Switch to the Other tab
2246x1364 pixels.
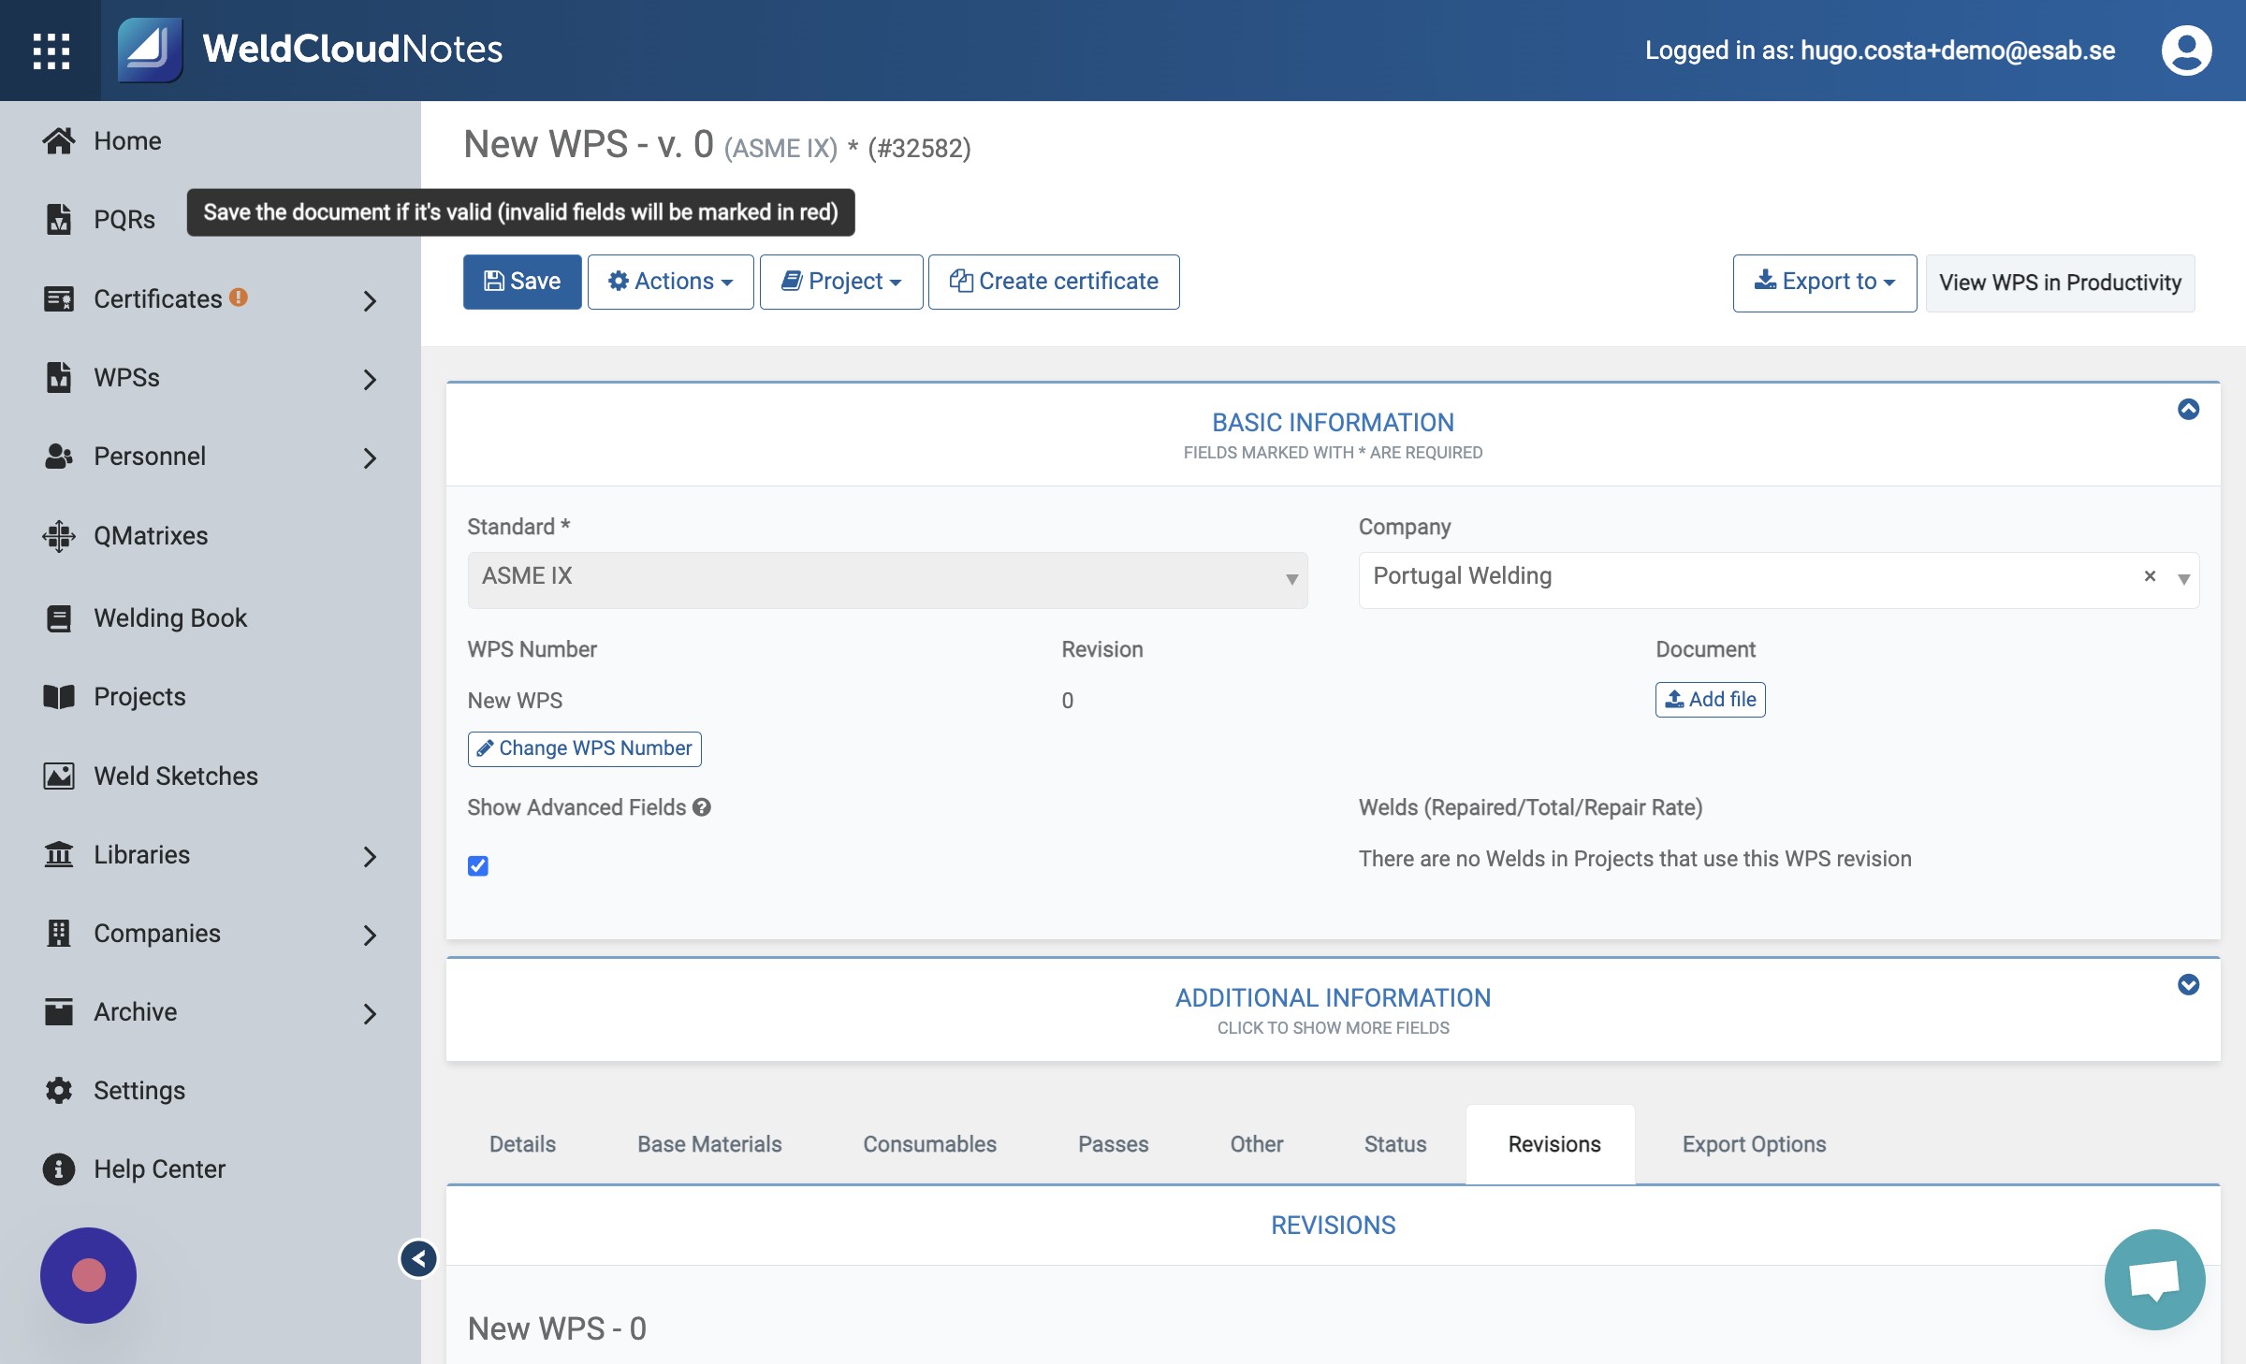pos(1256,1144)
